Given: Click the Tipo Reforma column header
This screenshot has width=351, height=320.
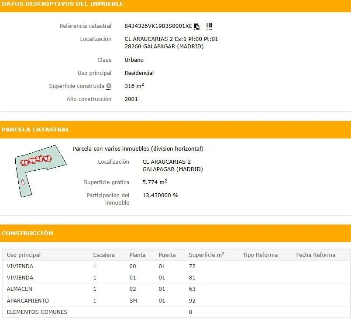Looking at the screenshot, I should (x=260, y=255).
